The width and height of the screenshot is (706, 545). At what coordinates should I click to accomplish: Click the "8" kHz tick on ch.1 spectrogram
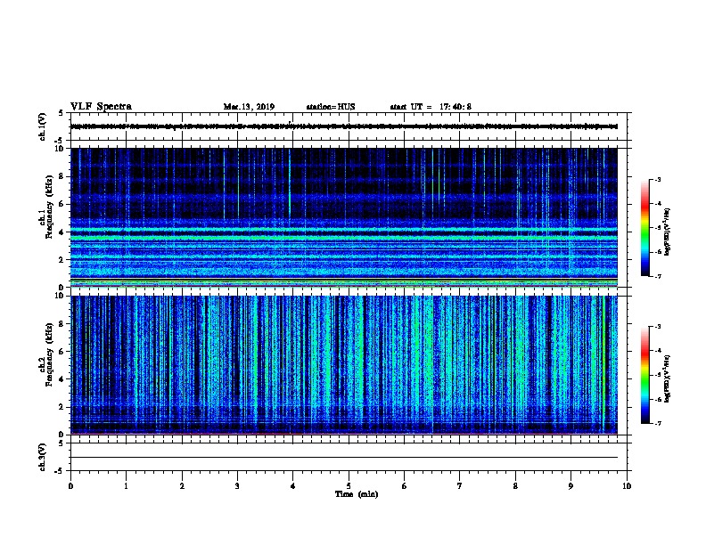pyautogui.click(x=62, y=176)
